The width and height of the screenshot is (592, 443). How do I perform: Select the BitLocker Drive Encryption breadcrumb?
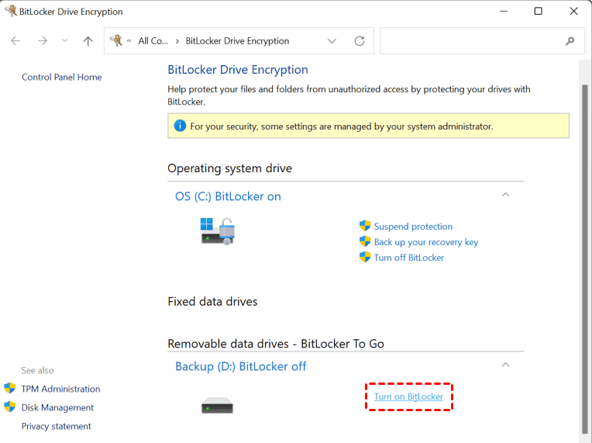(x=237, y=41)
